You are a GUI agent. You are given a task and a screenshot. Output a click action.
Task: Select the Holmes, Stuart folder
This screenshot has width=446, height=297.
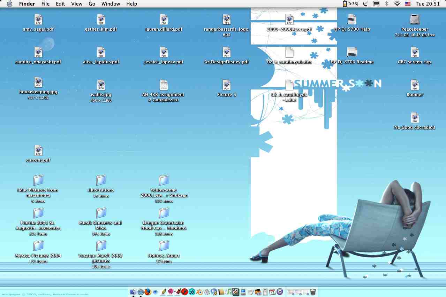pos(164,246)
